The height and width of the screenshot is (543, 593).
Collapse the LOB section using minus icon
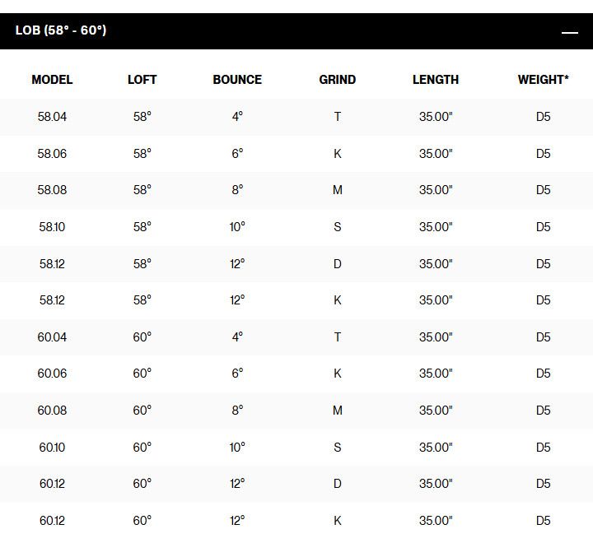click(x=569, y=32)
